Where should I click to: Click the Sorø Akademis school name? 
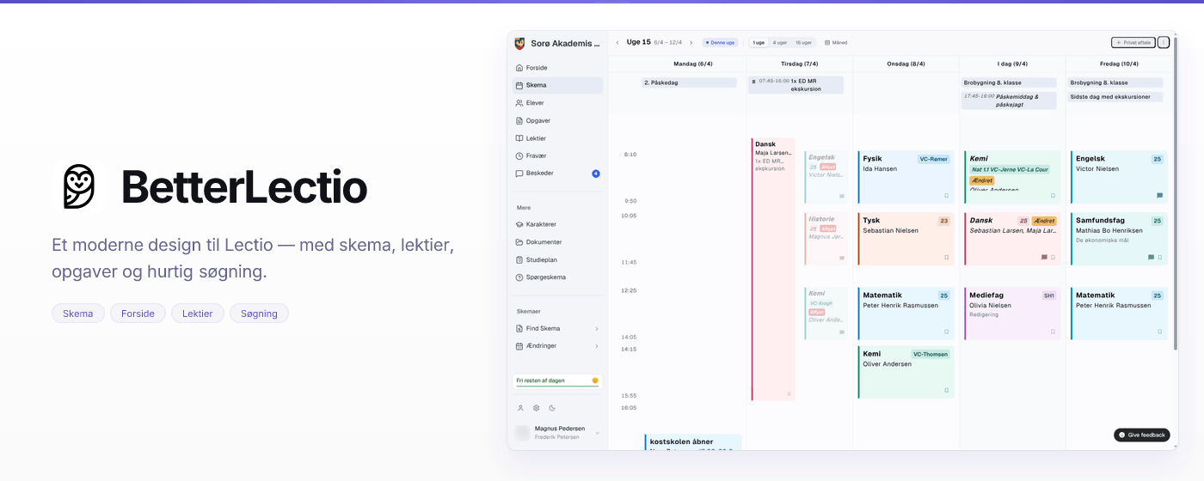tap(565, 43)
